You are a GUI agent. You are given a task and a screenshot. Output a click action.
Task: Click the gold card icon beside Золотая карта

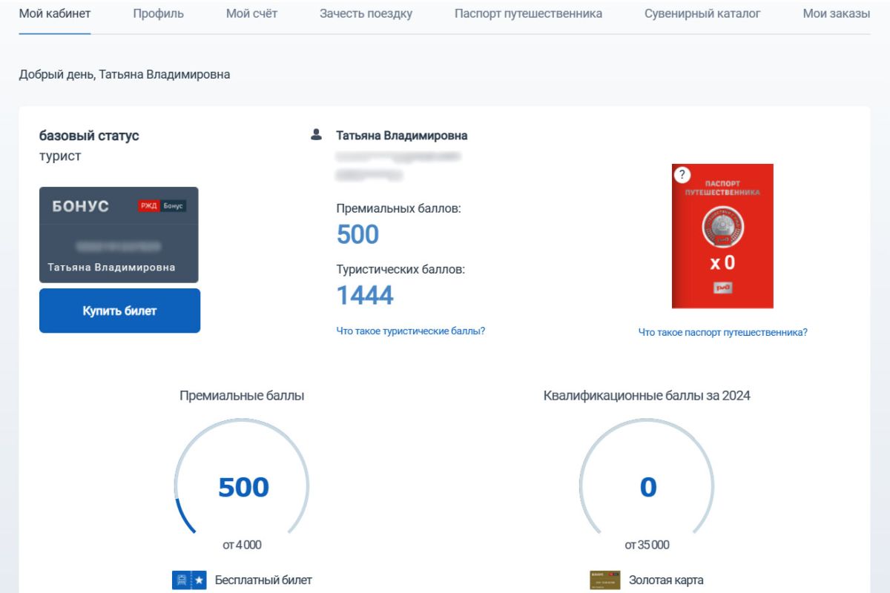[604, 580]
